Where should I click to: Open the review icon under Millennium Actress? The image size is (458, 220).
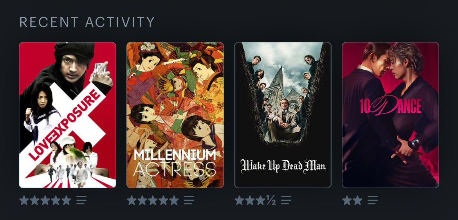tap(189, 200)
